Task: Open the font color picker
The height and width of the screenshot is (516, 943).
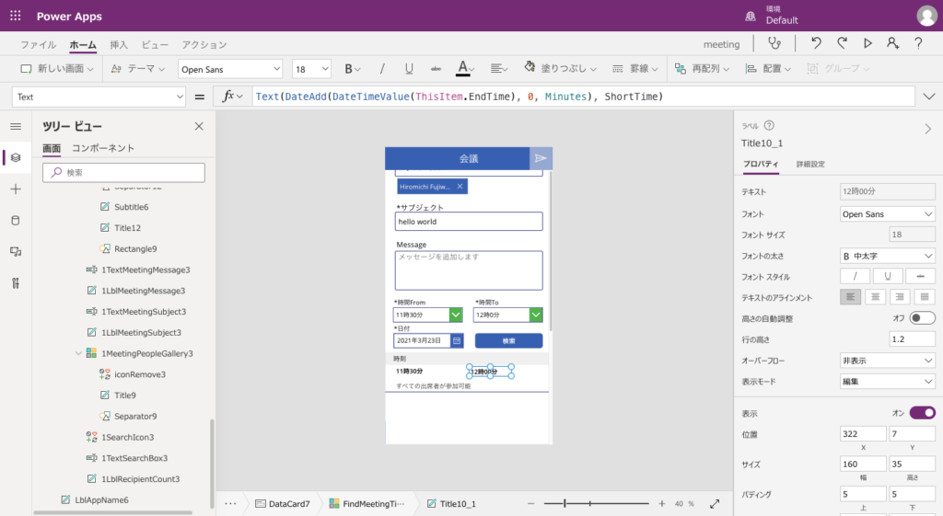Action: [x=464, y=68]
